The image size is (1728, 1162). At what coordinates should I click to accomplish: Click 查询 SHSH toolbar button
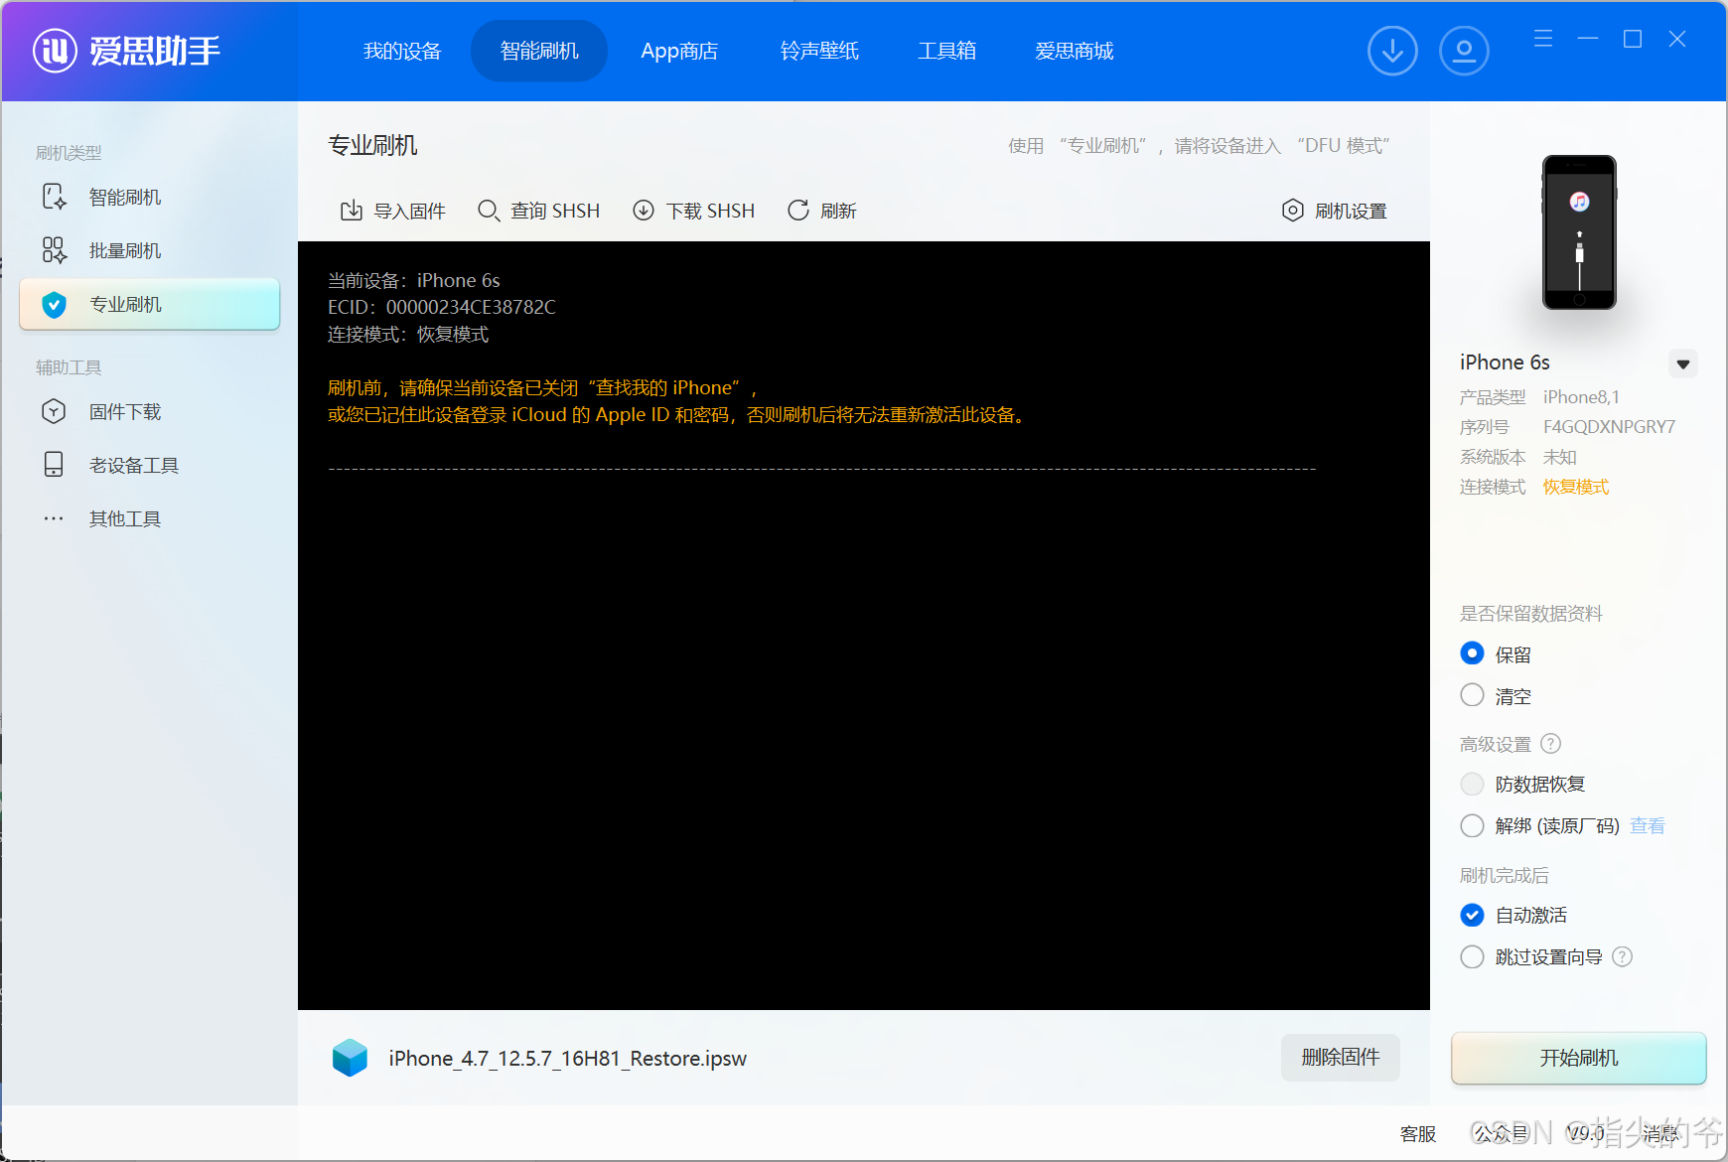[539, 211]
